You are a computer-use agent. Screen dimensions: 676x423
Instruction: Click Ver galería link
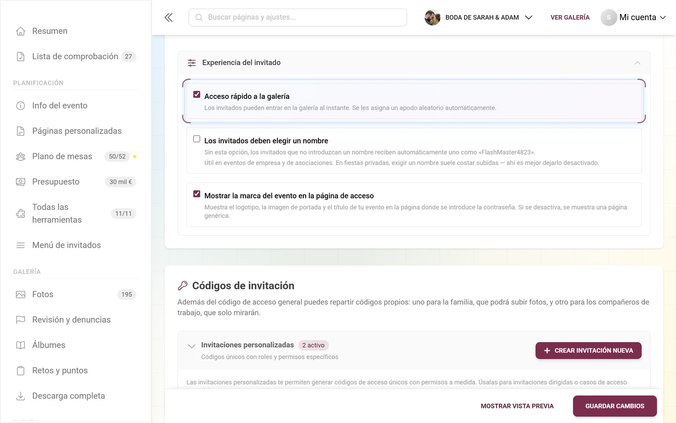[570, 17]
